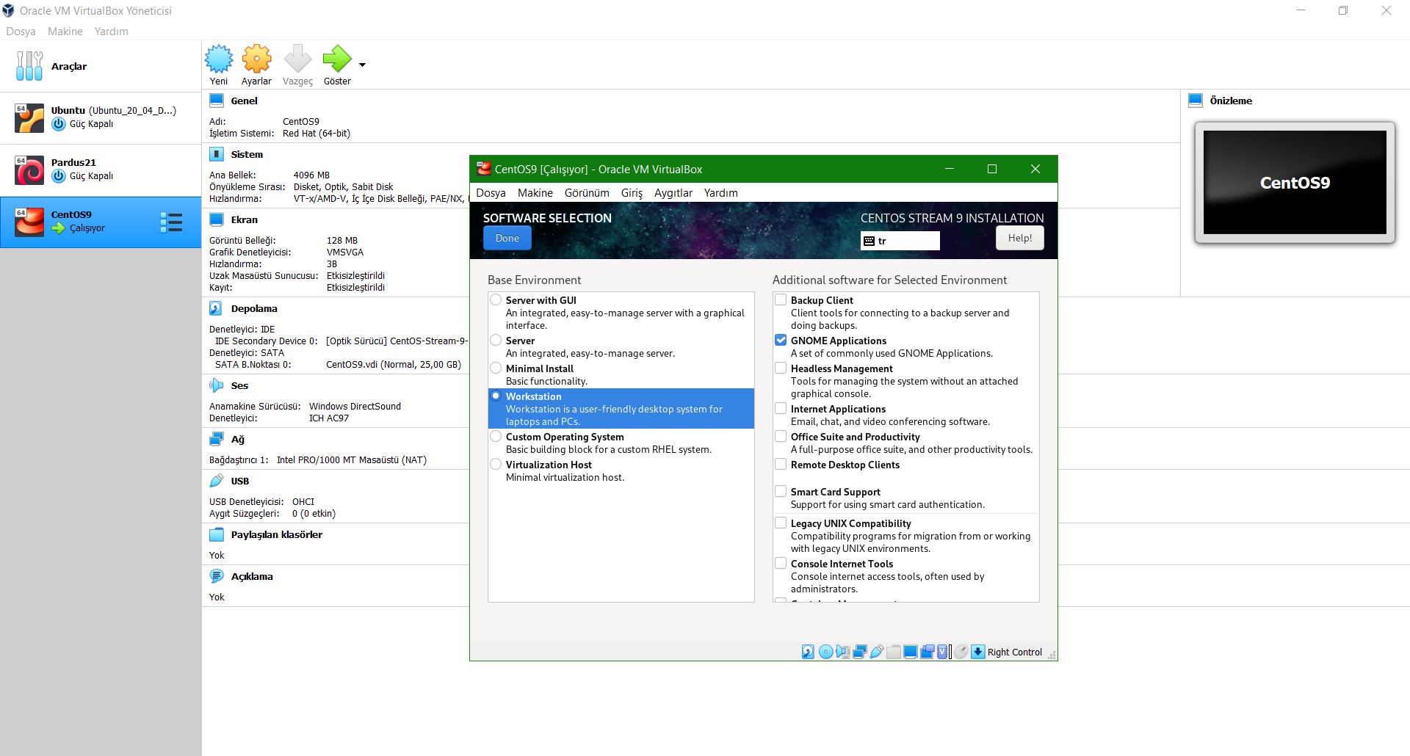This screenshot has height=756, width=1410.
Task: Check the Legacy UNIX Compatibility checkbox
Action: pos(781,523)
